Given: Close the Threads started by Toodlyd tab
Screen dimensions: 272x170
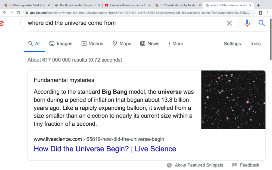Looking at the screenshot, I should tap(200, 5).
